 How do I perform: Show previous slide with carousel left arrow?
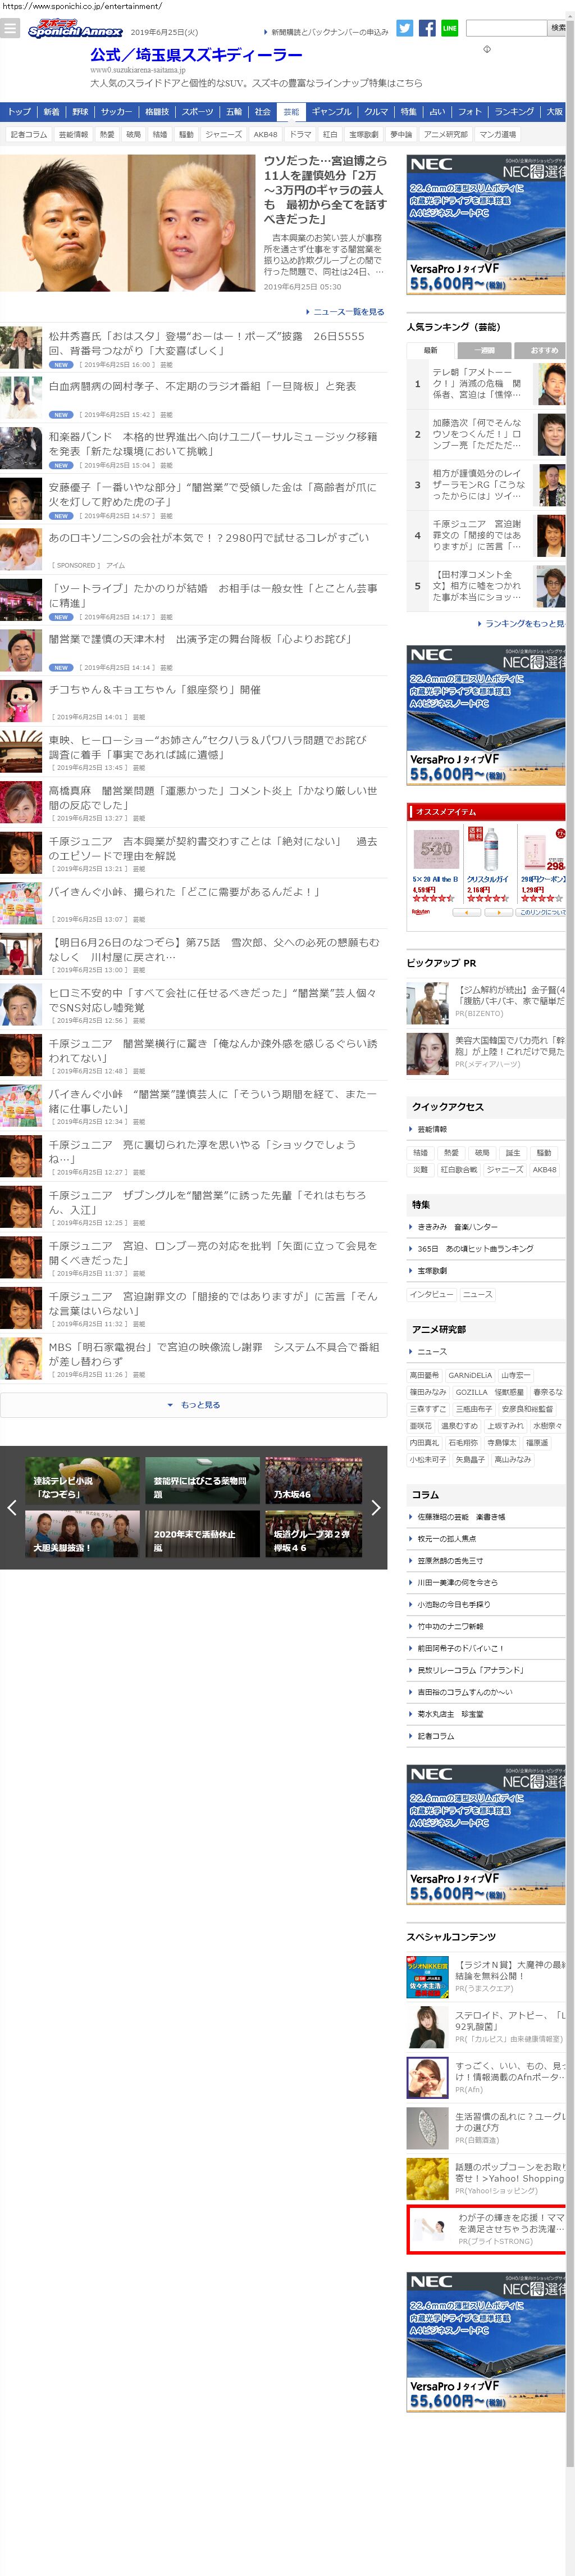(x=12, y=1507)
